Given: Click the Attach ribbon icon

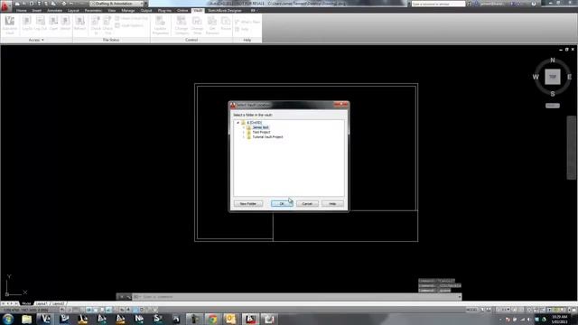Looking at the screenshot, I should (65, 23).
